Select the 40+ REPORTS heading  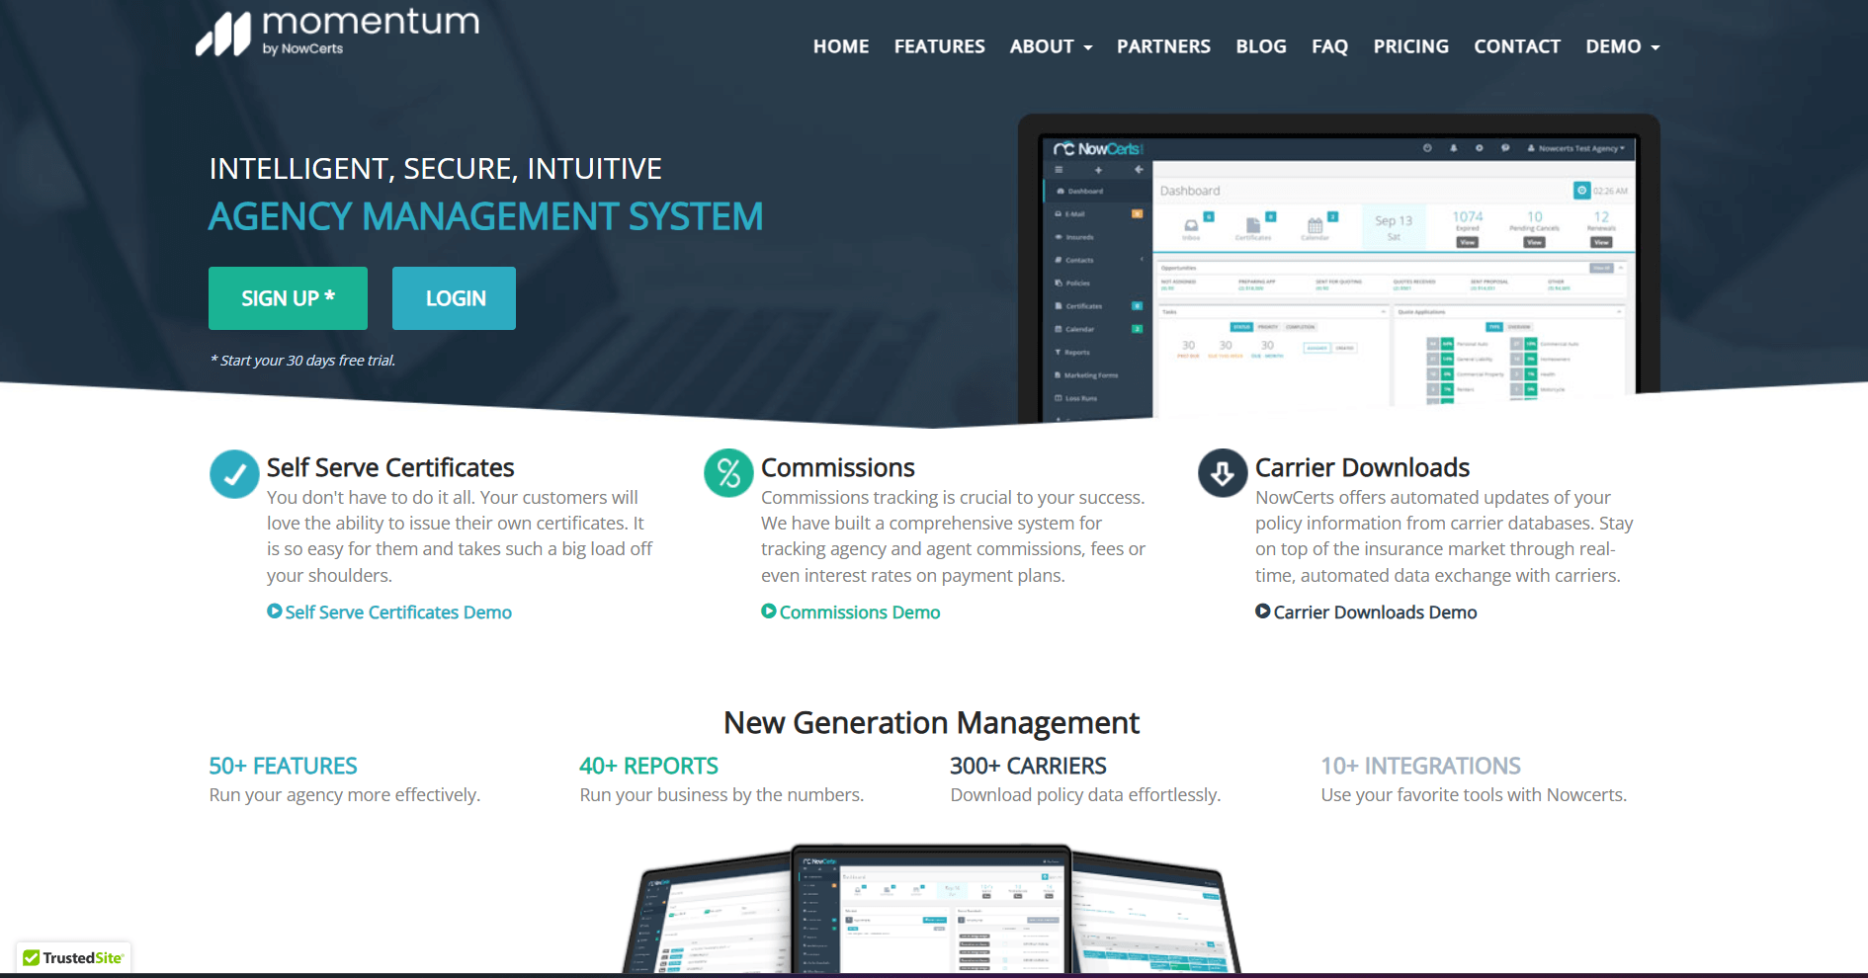tap(648, 766)
